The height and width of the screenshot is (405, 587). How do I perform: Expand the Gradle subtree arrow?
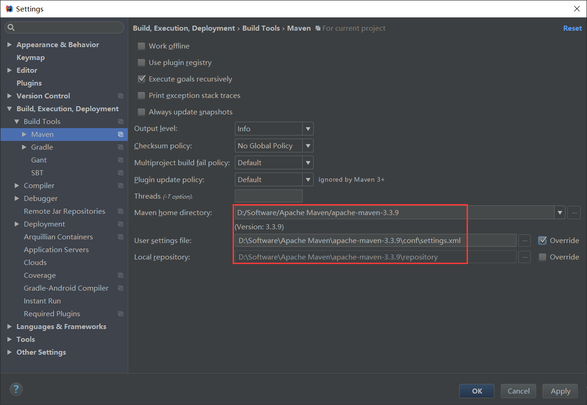(24, 147)
